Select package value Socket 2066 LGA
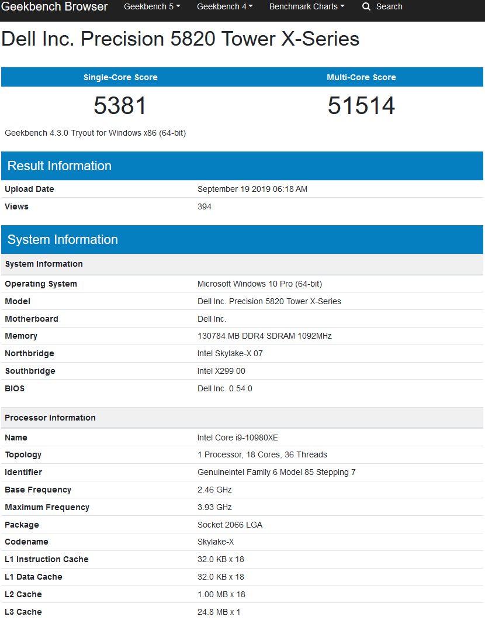Image resolution: width=485 pixels, height=620 pixels. (230, 525)
